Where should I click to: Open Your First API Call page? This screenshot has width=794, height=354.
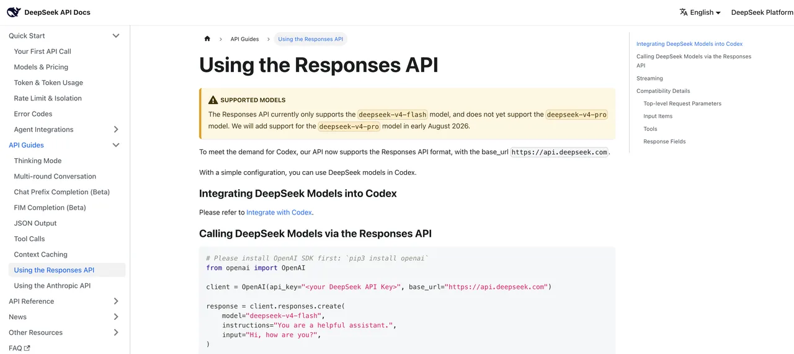(43, 51)
